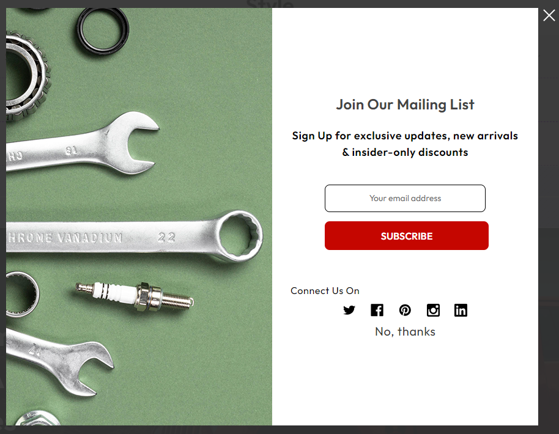Close the mailing list popup

pyautogui.click(x=549, y=15)
